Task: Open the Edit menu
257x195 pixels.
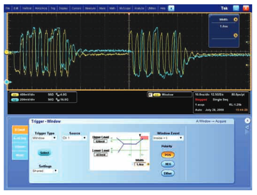Action: (x=16, y=8)
